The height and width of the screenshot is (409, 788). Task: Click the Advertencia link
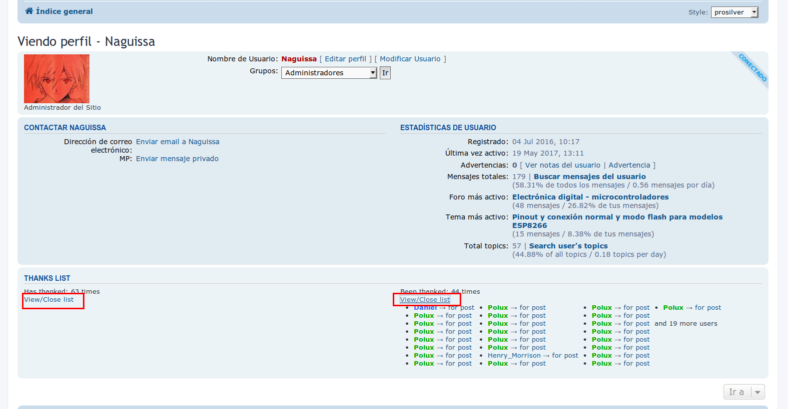tap(629, 165)
